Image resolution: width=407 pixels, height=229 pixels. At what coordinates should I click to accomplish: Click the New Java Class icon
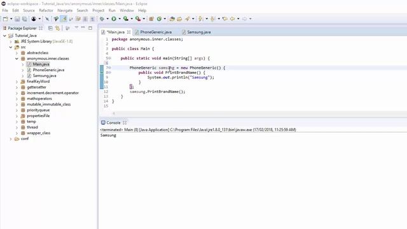click(x=159, y=18)
